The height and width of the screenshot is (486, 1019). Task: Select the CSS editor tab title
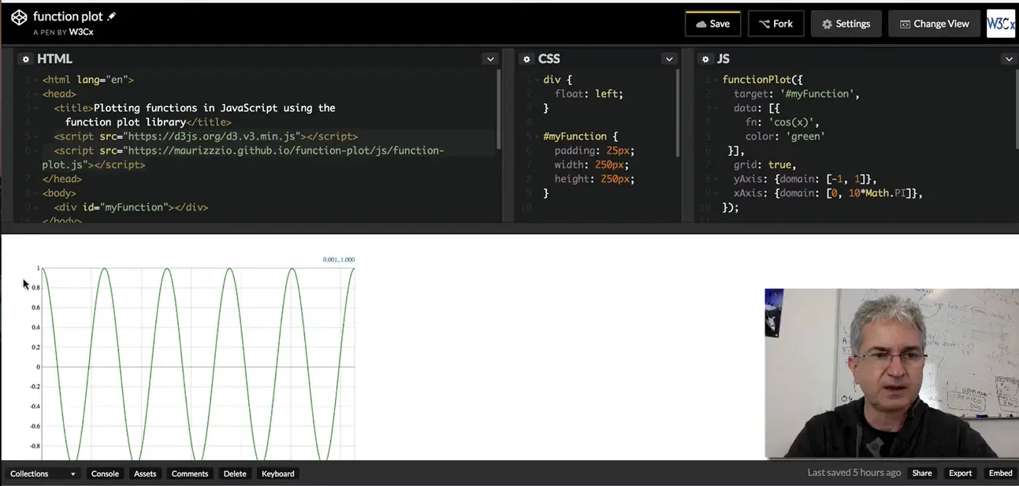(549, 59)
